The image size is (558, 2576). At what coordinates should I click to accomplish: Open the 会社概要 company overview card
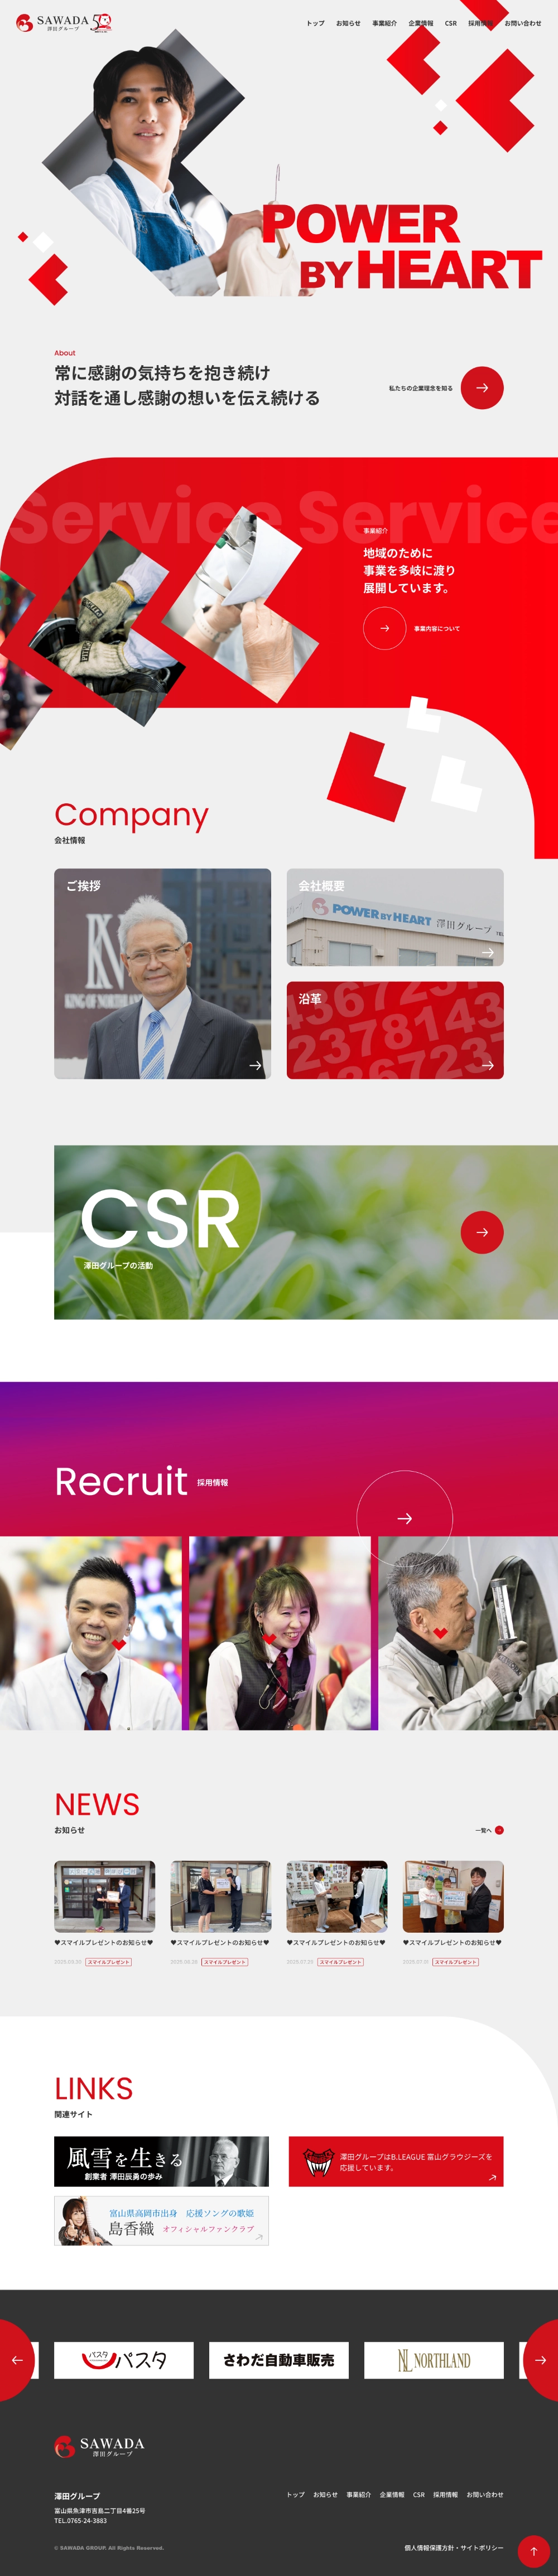coord(395,917)
